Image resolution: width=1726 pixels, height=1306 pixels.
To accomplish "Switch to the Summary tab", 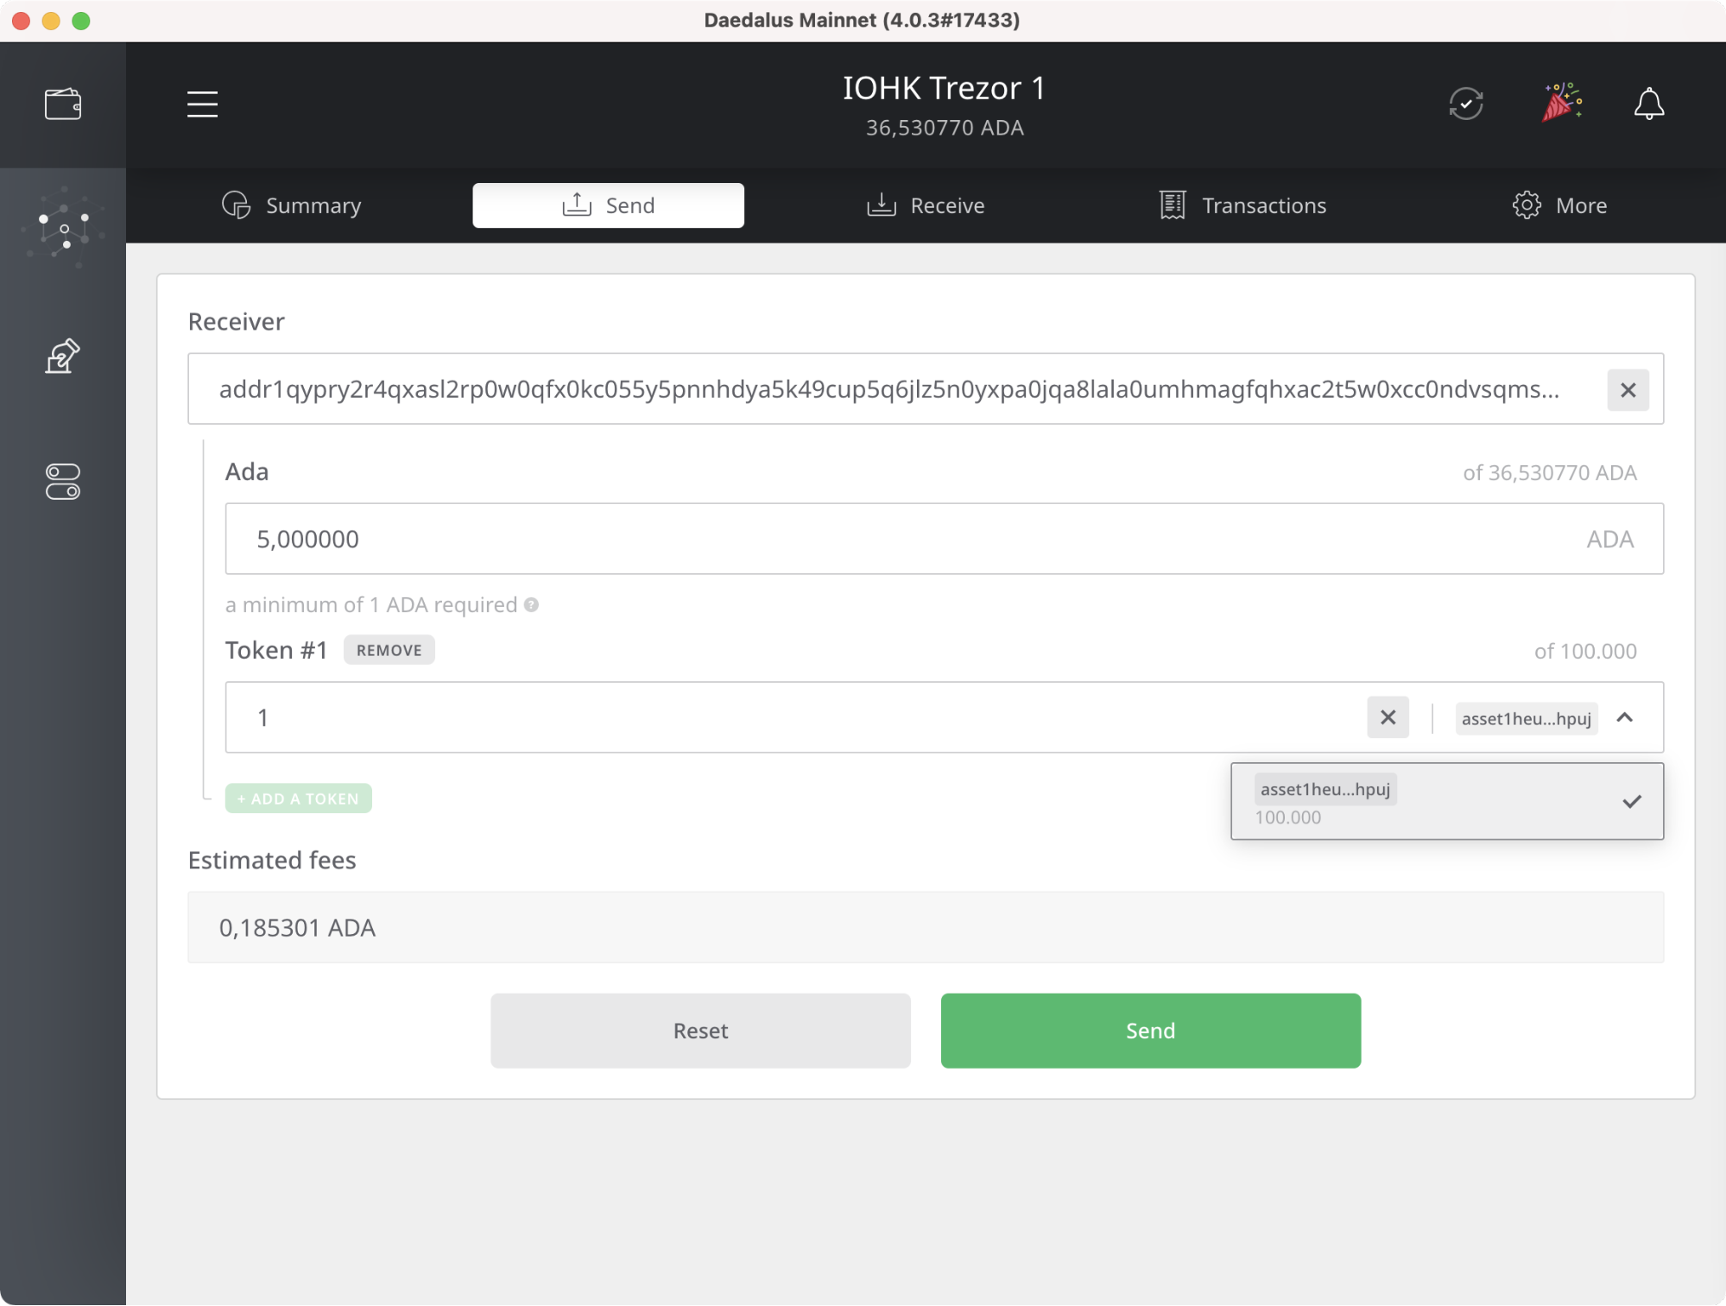I will pos(293,205).
